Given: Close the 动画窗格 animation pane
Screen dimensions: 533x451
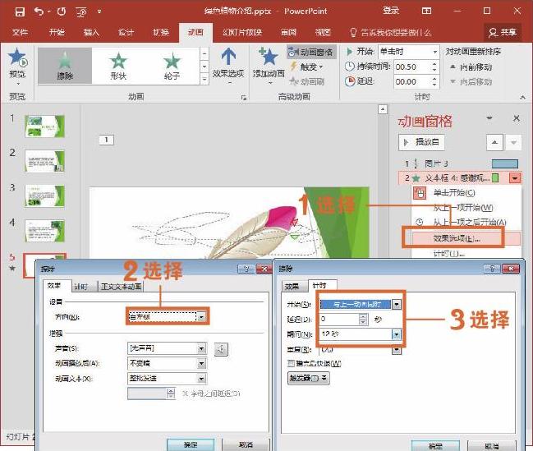Looking at the screenshot, I should pos(517,118).
